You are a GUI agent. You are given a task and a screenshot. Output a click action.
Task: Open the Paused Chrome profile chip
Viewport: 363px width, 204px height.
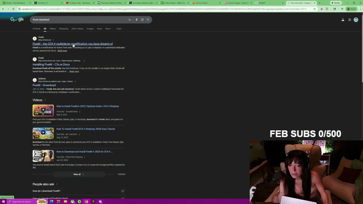coord(351,9)
